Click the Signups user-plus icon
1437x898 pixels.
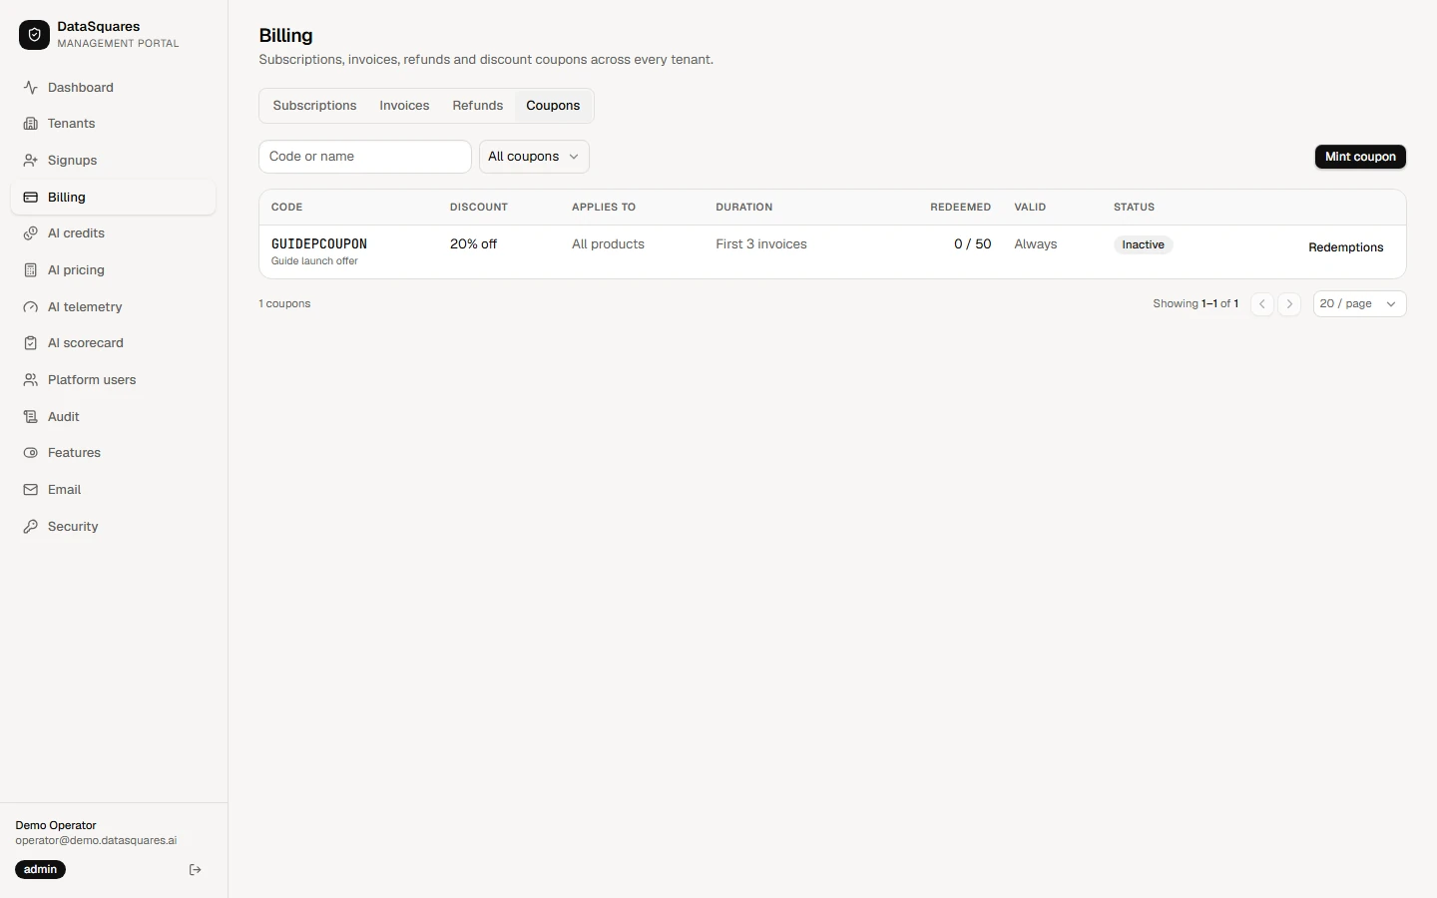(31, 161)
